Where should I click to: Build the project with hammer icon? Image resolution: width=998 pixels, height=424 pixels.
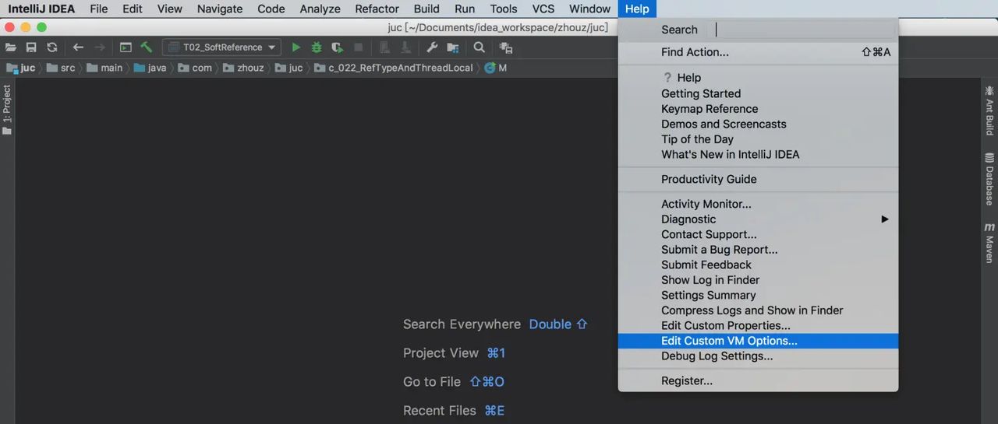[146, 47]
